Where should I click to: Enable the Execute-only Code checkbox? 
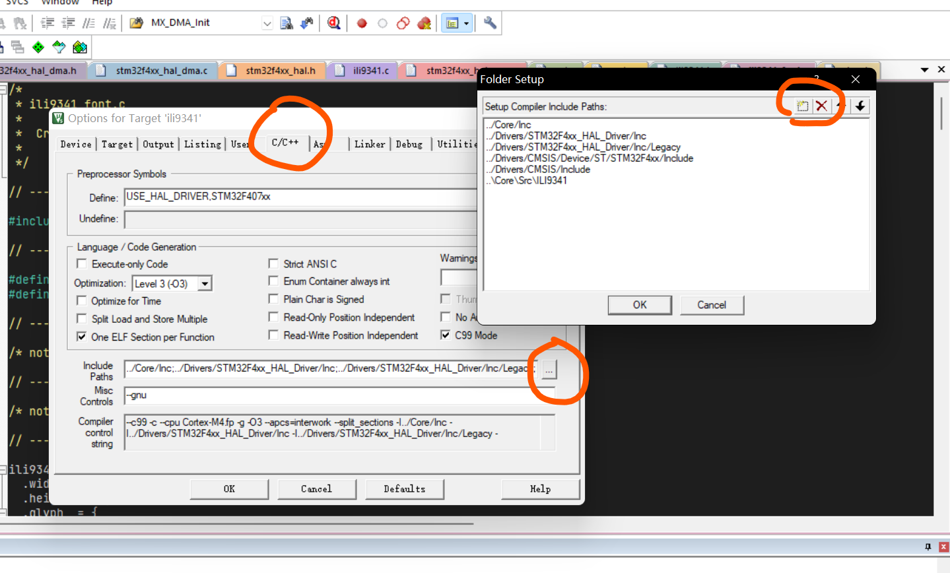[x=82, y=264]
